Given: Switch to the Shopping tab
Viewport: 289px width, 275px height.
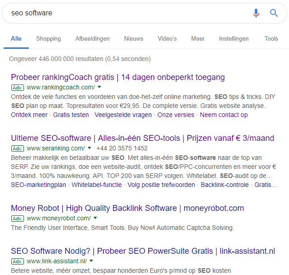Looking at the screenshot, I should [x=48, y=39].
